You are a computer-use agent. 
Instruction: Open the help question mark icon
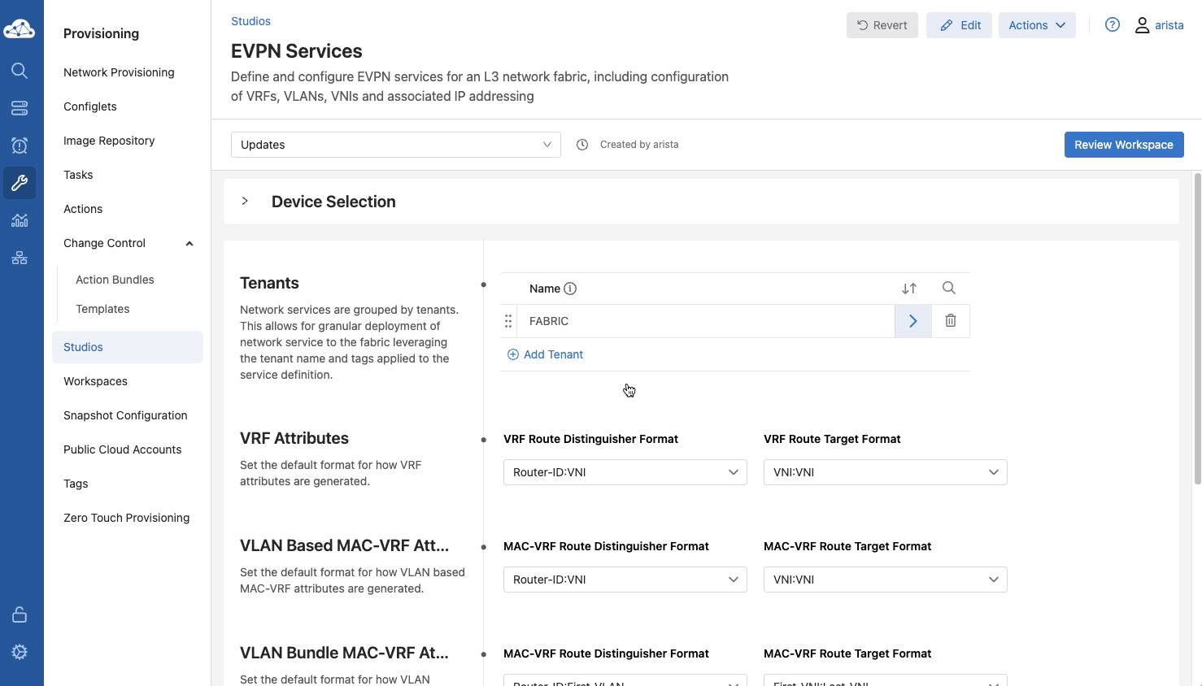1112,25
